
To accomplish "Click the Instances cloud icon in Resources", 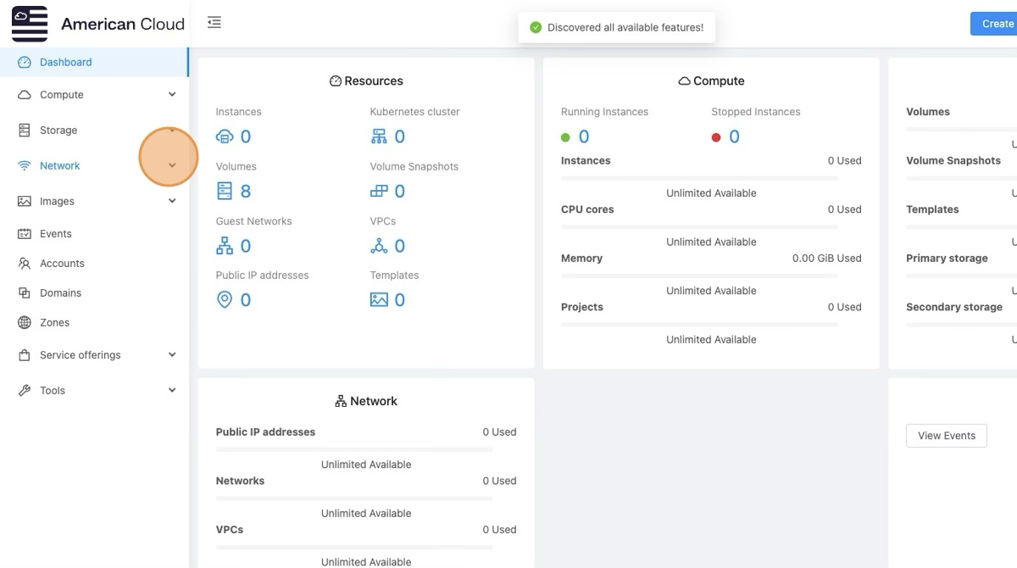I will pos(225,136).
